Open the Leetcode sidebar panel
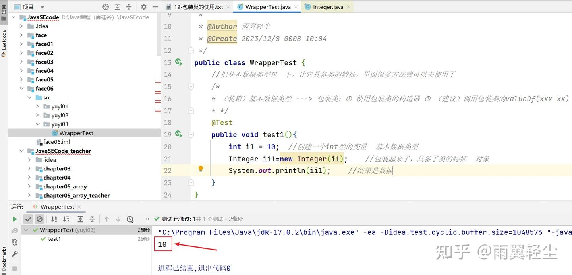572x275 pixels. point(3,40)
